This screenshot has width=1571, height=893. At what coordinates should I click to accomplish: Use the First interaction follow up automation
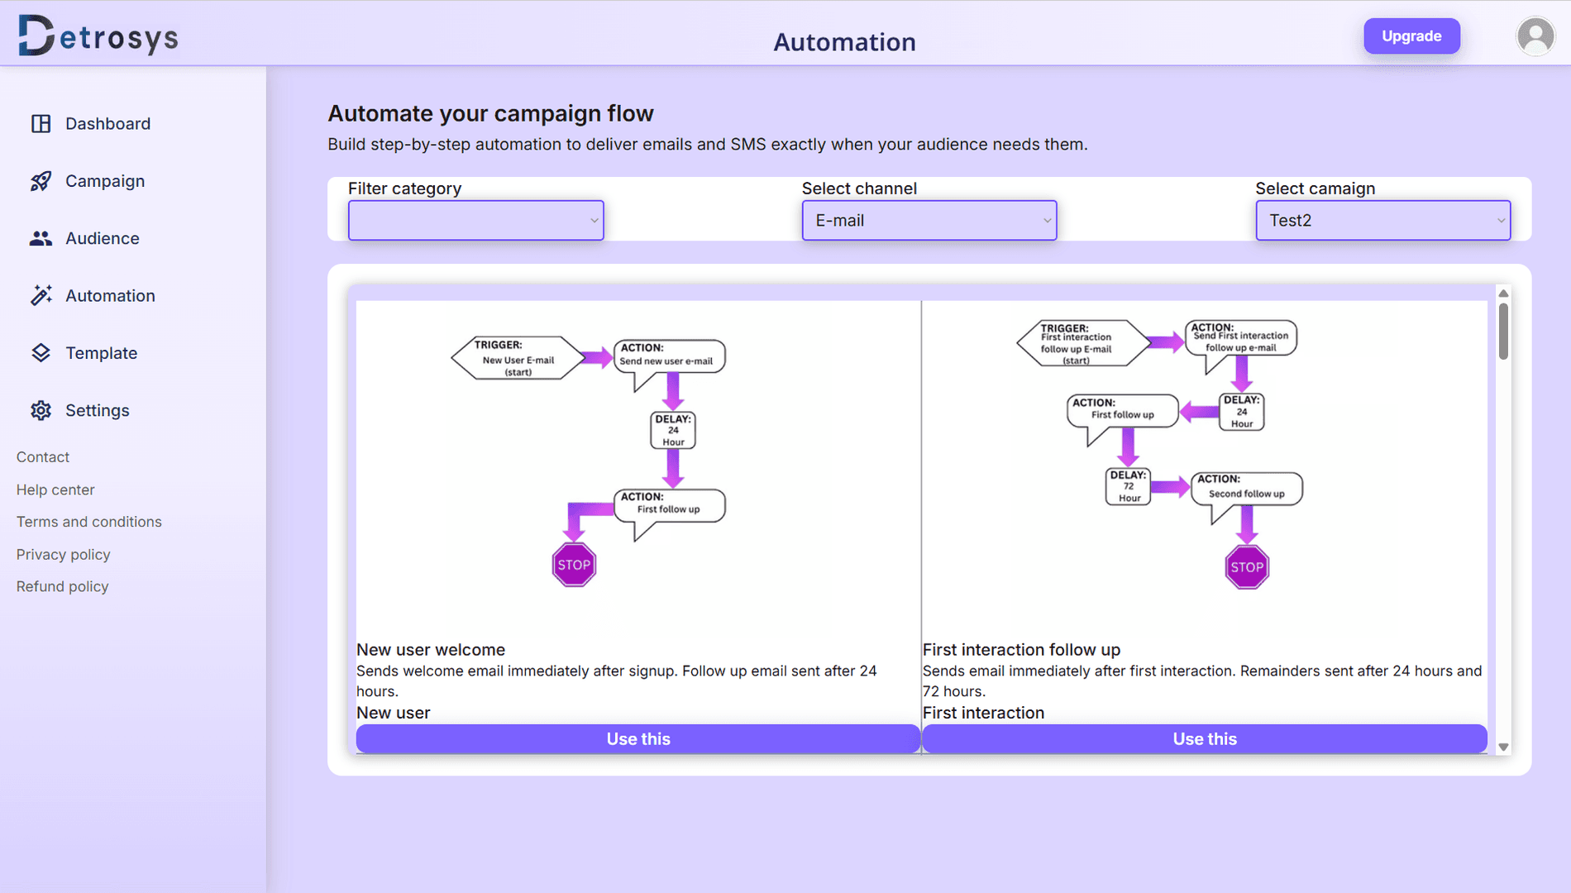1205,739
